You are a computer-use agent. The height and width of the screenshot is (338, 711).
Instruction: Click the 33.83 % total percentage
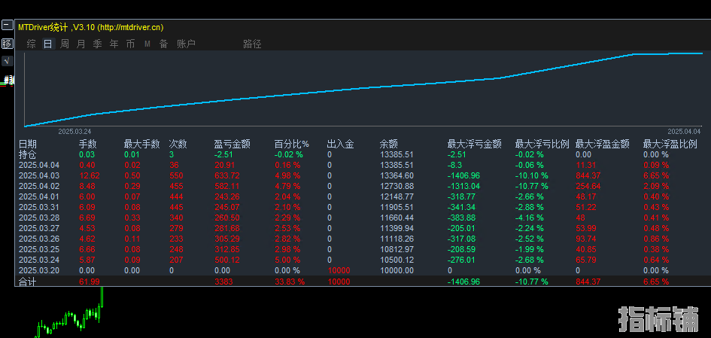(290, 282)
